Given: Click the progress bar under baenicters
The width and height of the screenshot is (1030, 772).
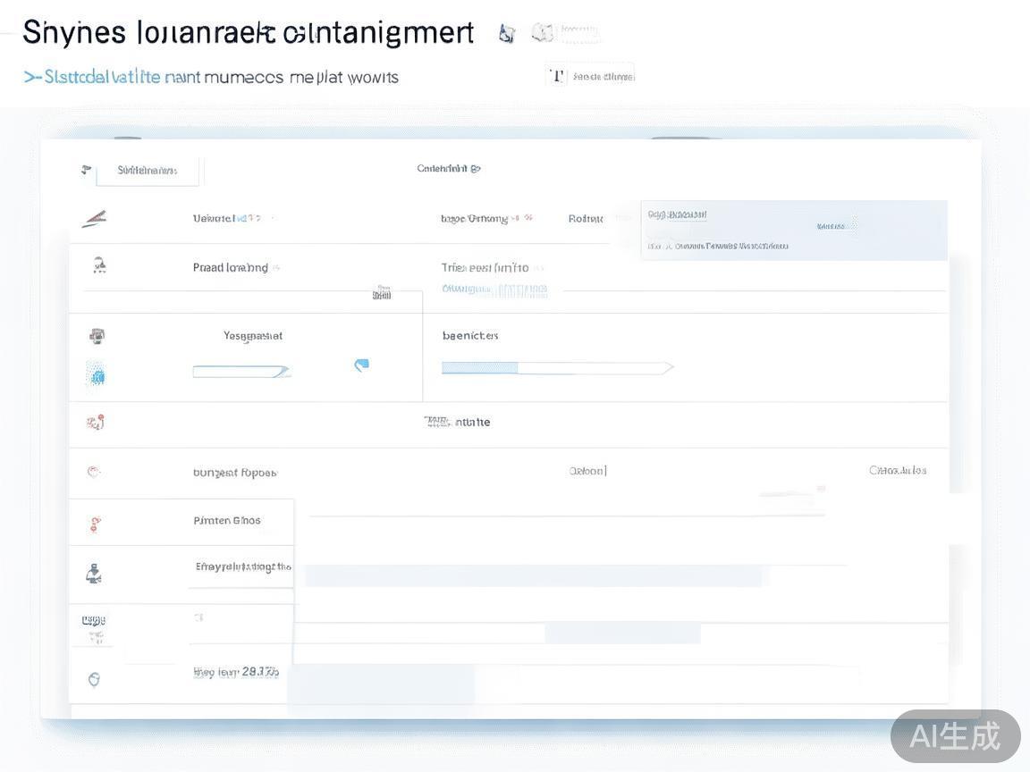Looking at the screenshot, I should tap(556, 367).
